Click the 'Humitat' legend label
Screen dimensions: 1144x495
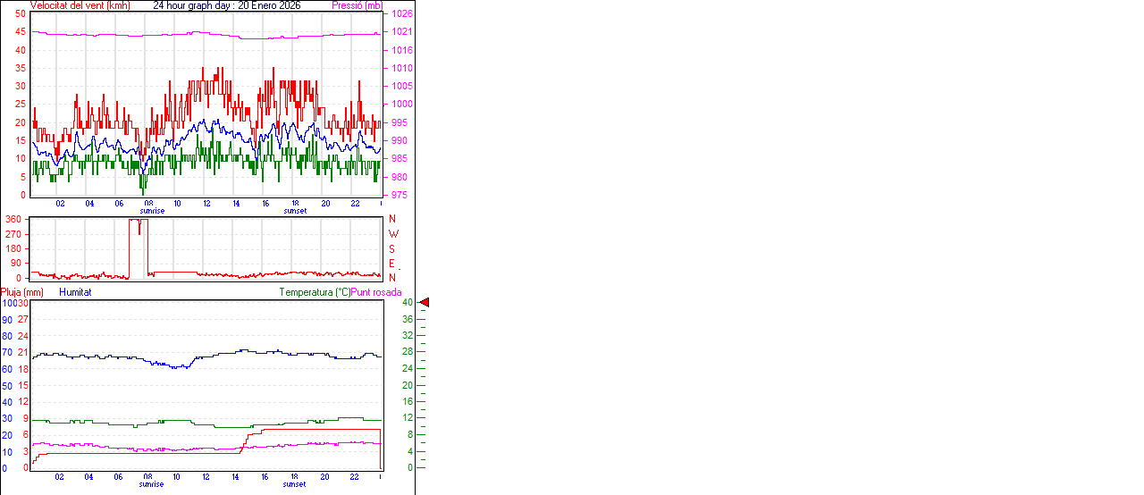pos(75,292)
